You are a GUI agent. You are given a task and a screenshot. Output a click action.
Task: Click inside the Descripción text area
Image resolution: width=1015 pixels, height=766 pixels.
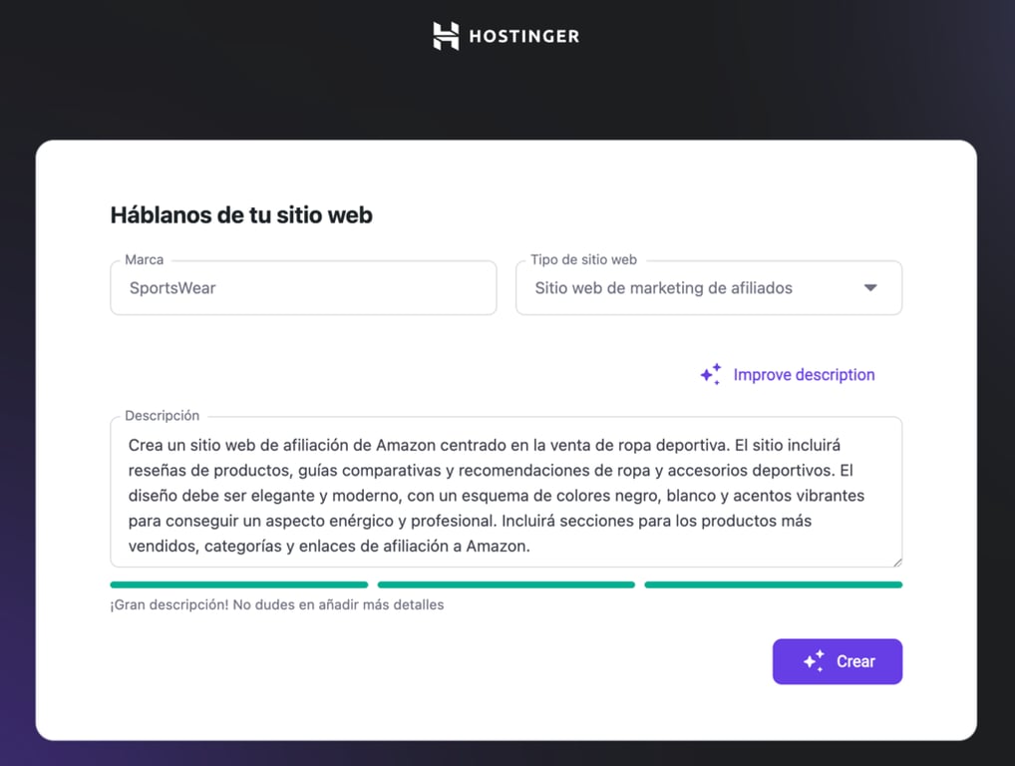point(506,492)
